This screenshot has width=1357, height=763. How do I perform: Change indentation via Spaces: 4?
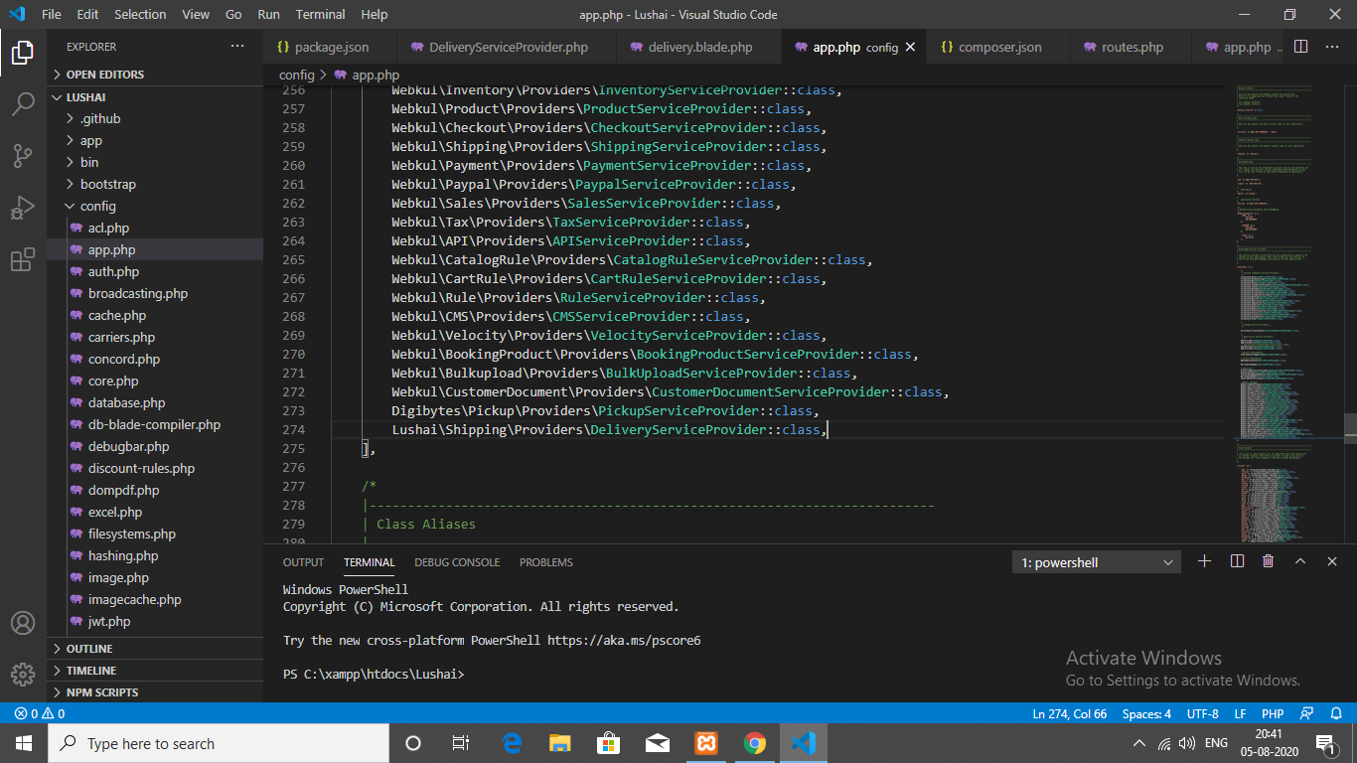coord(1146,713)
